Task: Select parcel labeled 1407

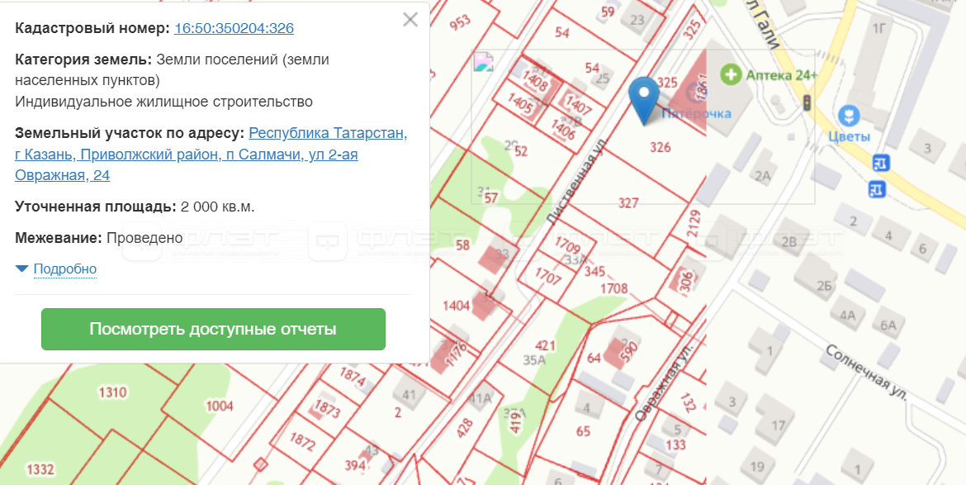Action: tap(578, 106)
